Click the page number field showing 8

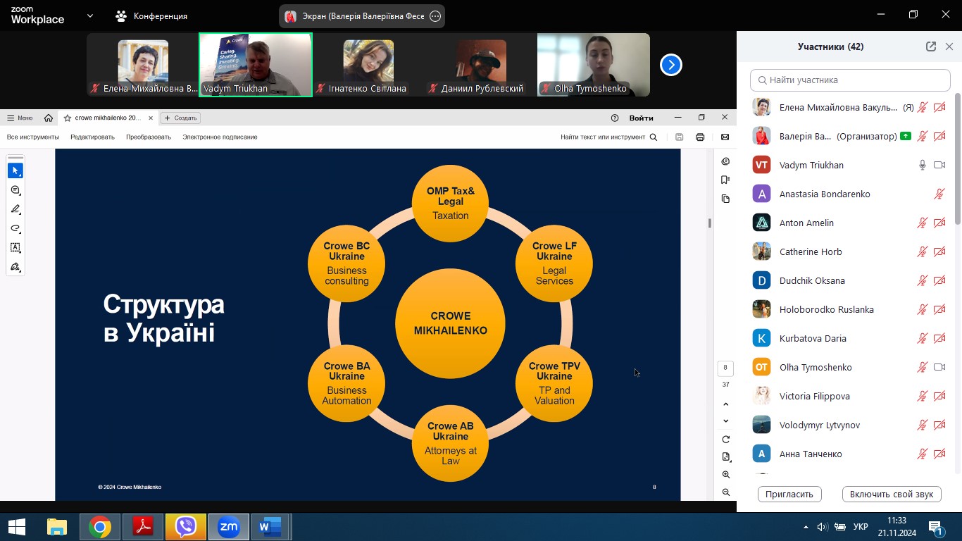tap(725, 368)
